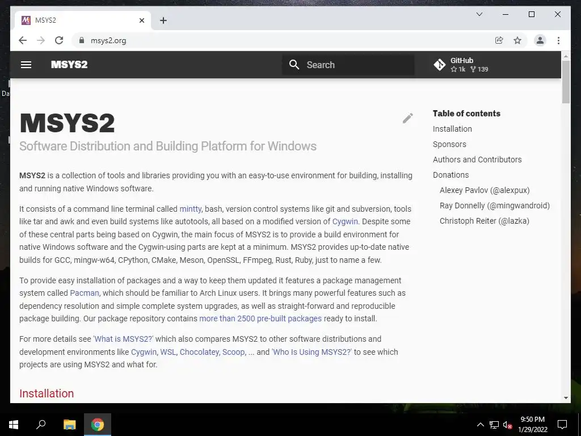The image size is (581, 436).
Task: Go back with the browser back arrow
Action: [23, 40]
